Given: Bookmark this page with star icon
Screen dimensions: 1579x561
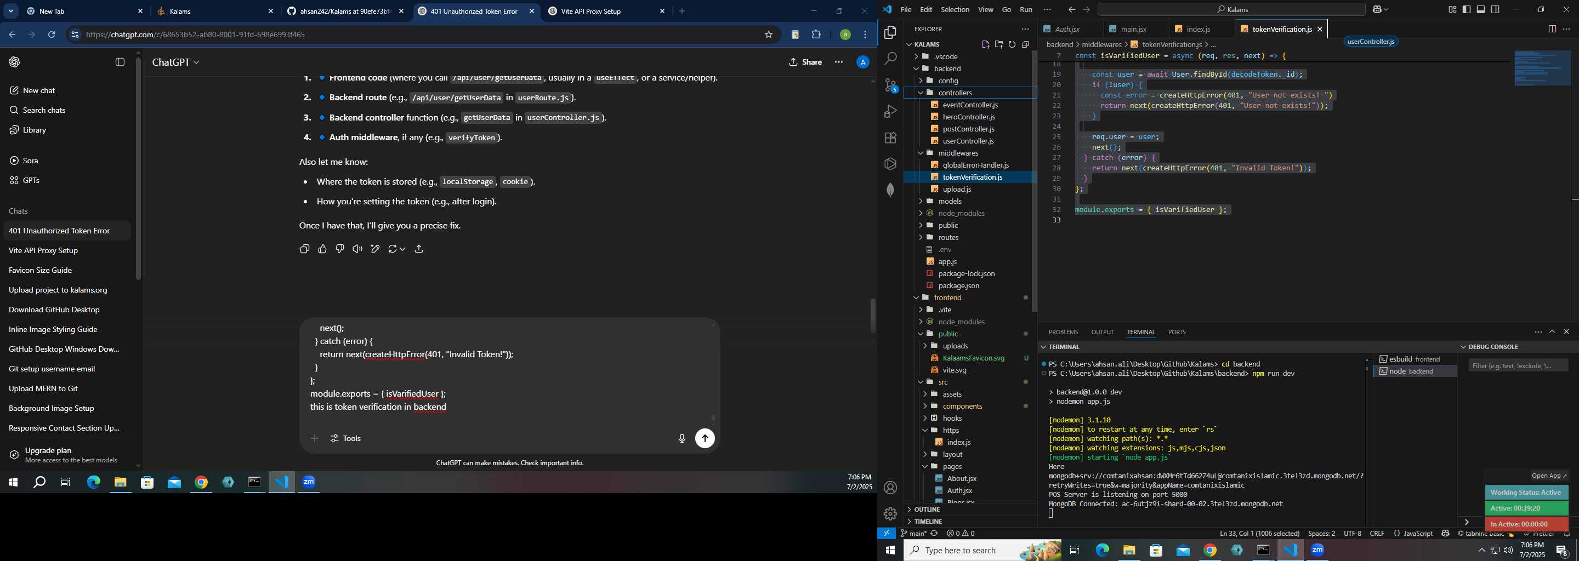Looking at the screenshot, I should [769, 35].
